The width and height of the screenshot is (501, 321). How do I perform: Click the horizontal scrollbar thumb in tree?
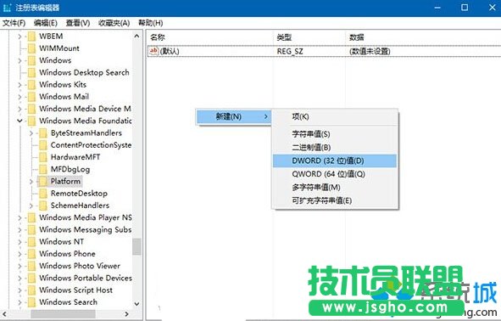pos(64,314)
